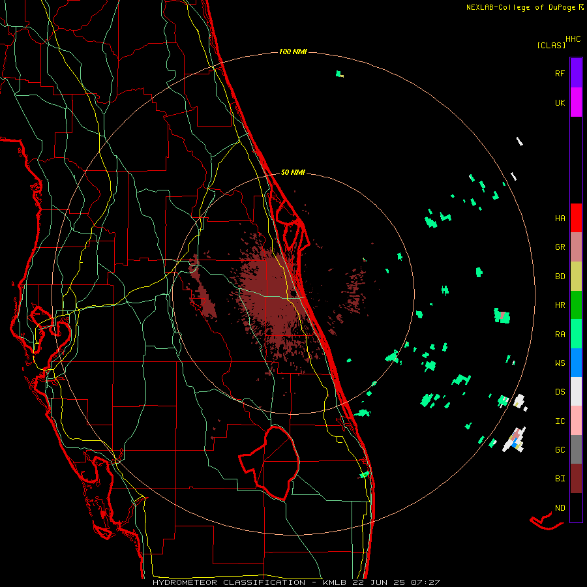Click the RF legend label
The image size is (587, 587).
560,73
